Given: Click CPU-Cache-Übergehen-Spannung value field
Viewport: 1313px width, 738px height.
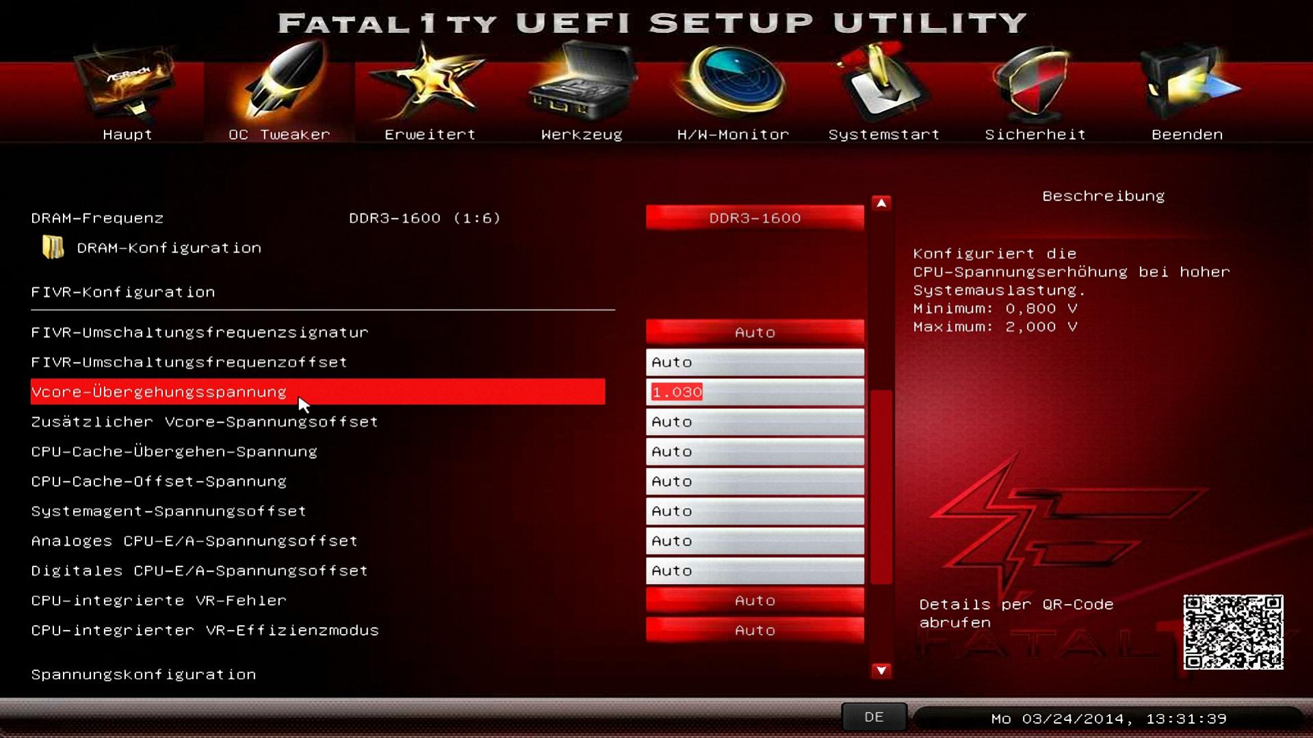Looking at the screenshot, I should [x=755, y=451].
